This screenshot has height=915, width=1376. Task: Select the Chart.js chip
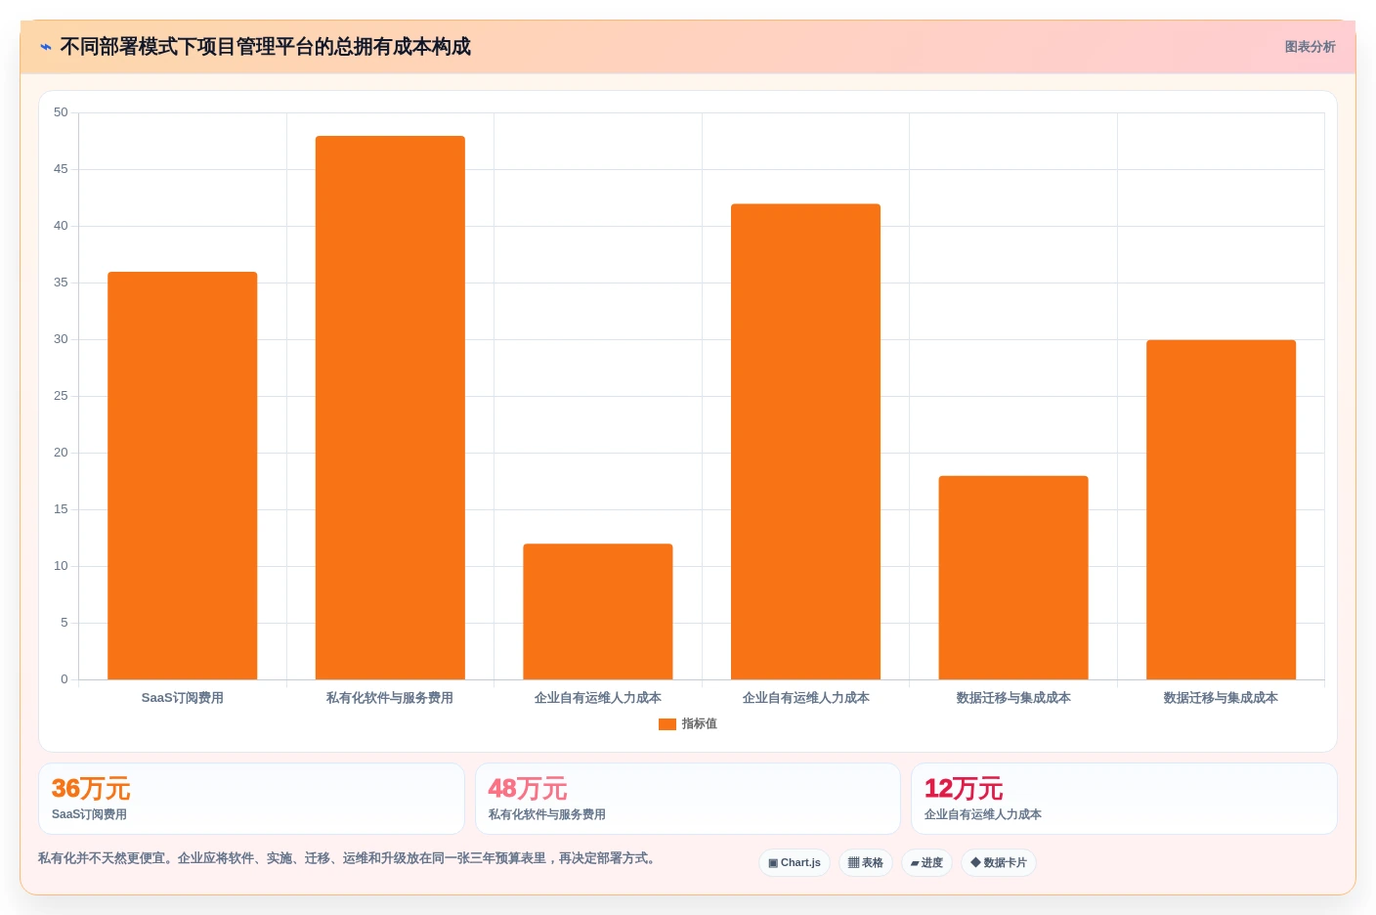(x=795, y=862)
